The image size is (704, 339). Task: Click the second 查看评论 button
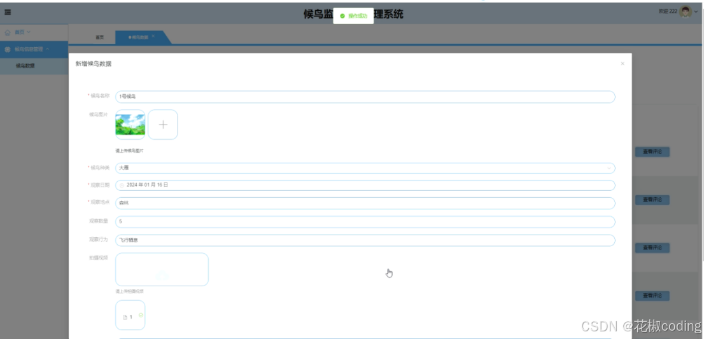[x=652, y=200]
